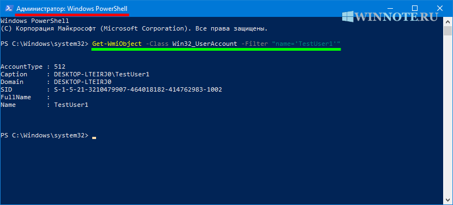Viewport: 453px width, 205px height.
Task: Click the Get-WmiObject cmdlet text
Action: [x=117, y=44]
